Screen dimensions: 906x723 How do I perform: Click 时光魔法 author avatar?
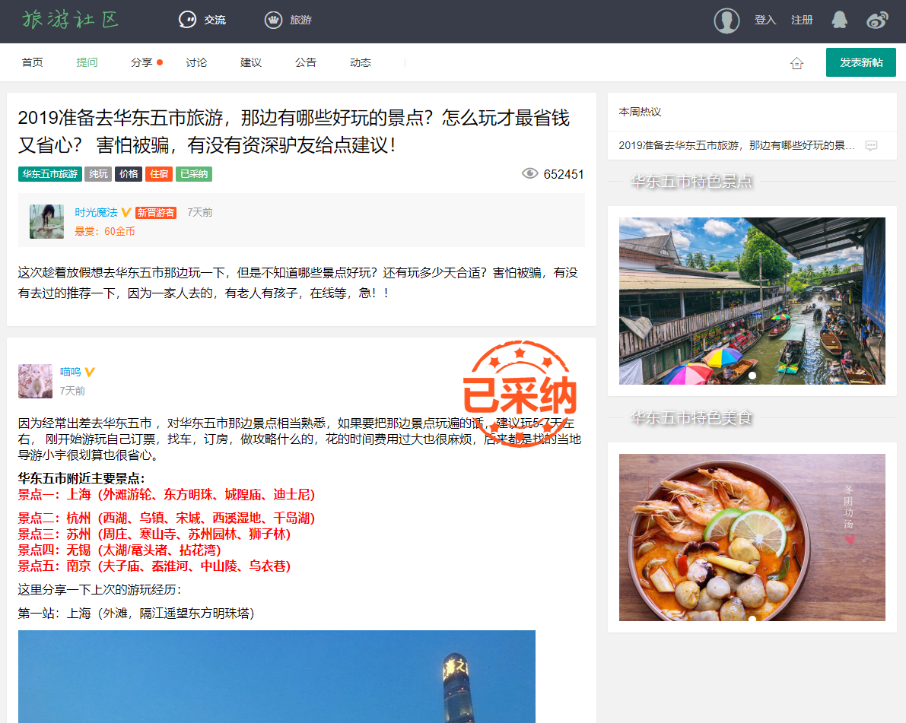click(46, 221)
